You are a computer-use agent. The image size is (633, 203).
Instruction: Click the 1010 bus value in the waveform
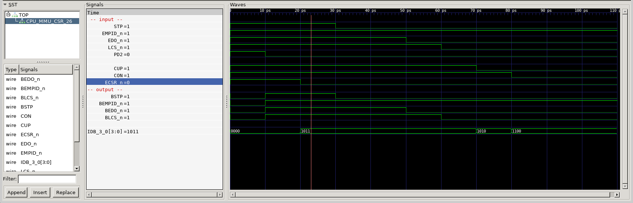[x=481, y=131]
